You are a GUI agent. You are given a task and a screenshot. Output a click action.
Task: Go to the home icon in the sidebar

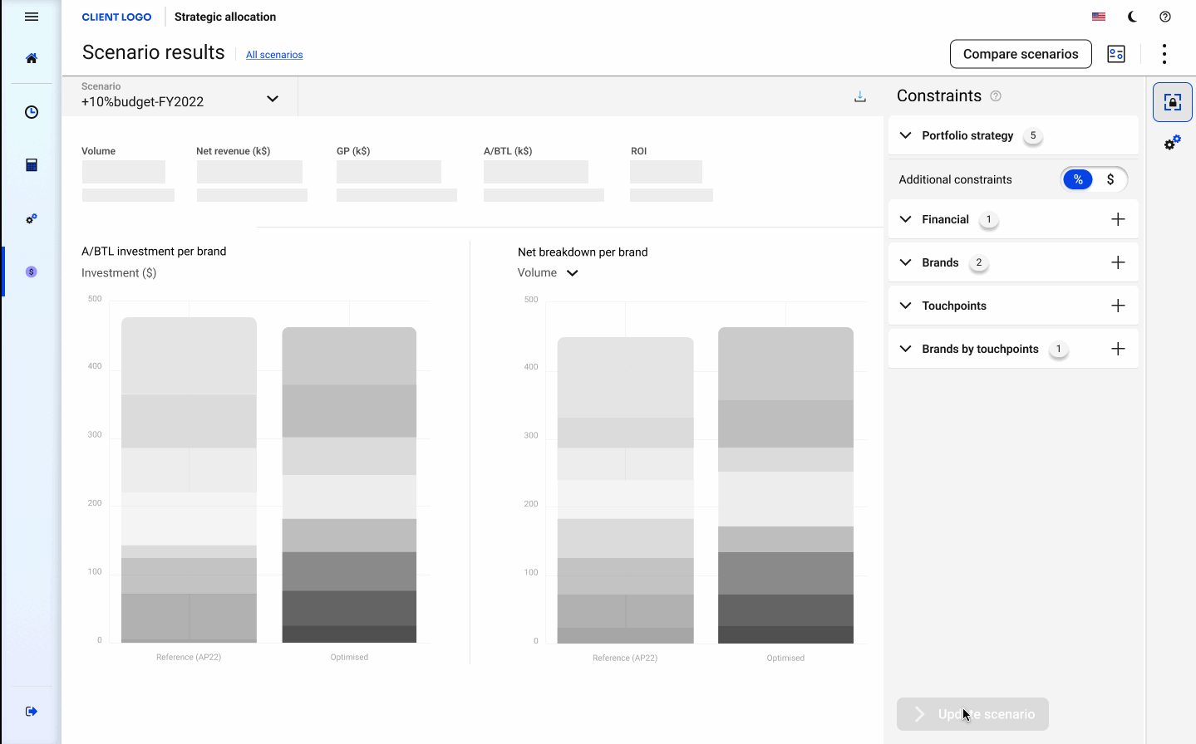pos(32,58)
